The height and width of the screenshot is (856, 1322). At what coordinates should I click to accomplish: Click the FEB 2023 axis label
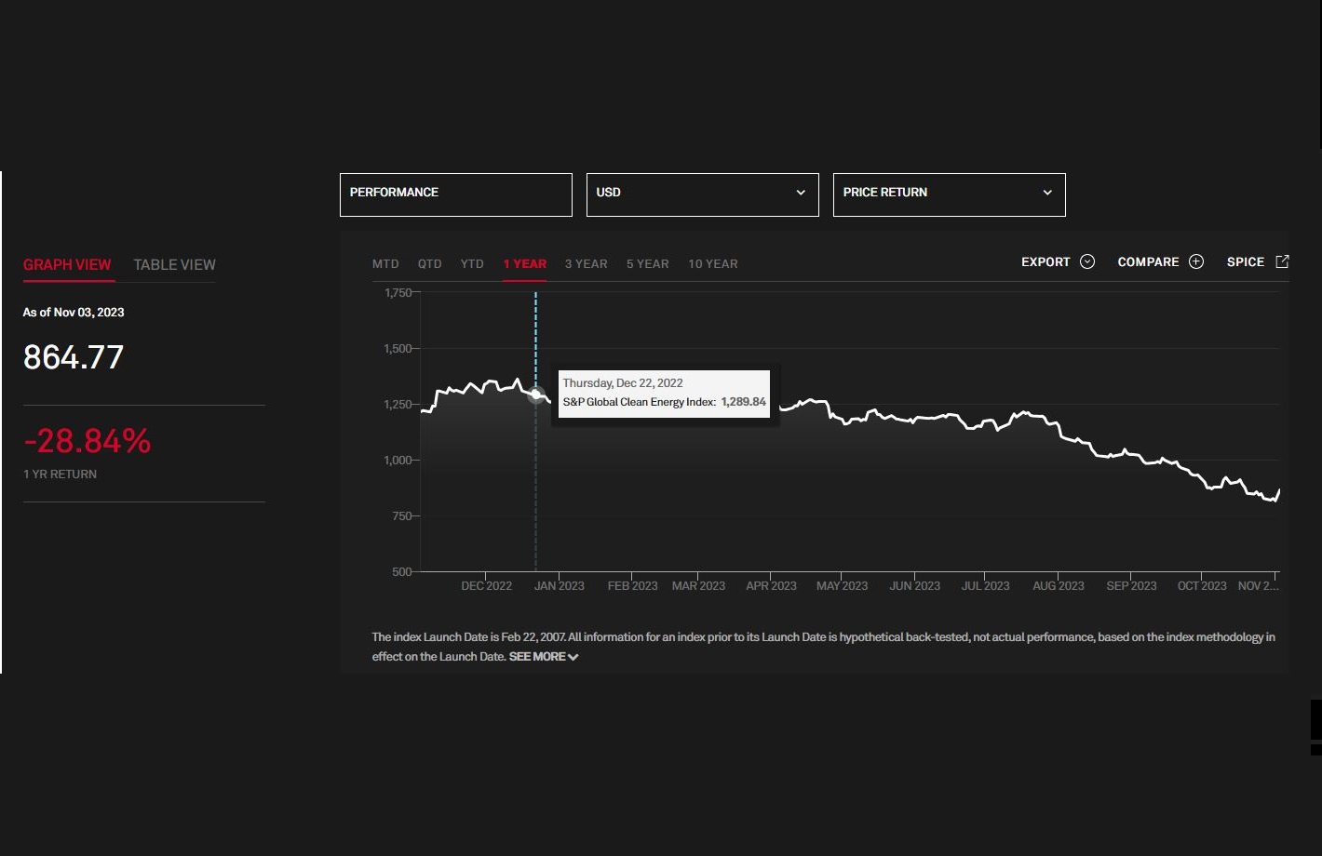633,586
